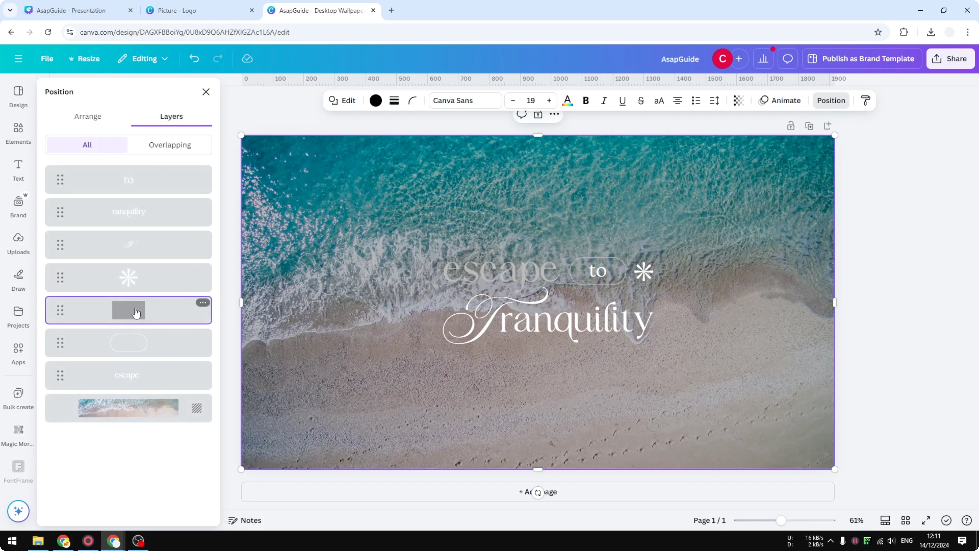This screenshot has width=979, height=551.
Task: Open the Uploads panel
Action: (x=18, y=243)
